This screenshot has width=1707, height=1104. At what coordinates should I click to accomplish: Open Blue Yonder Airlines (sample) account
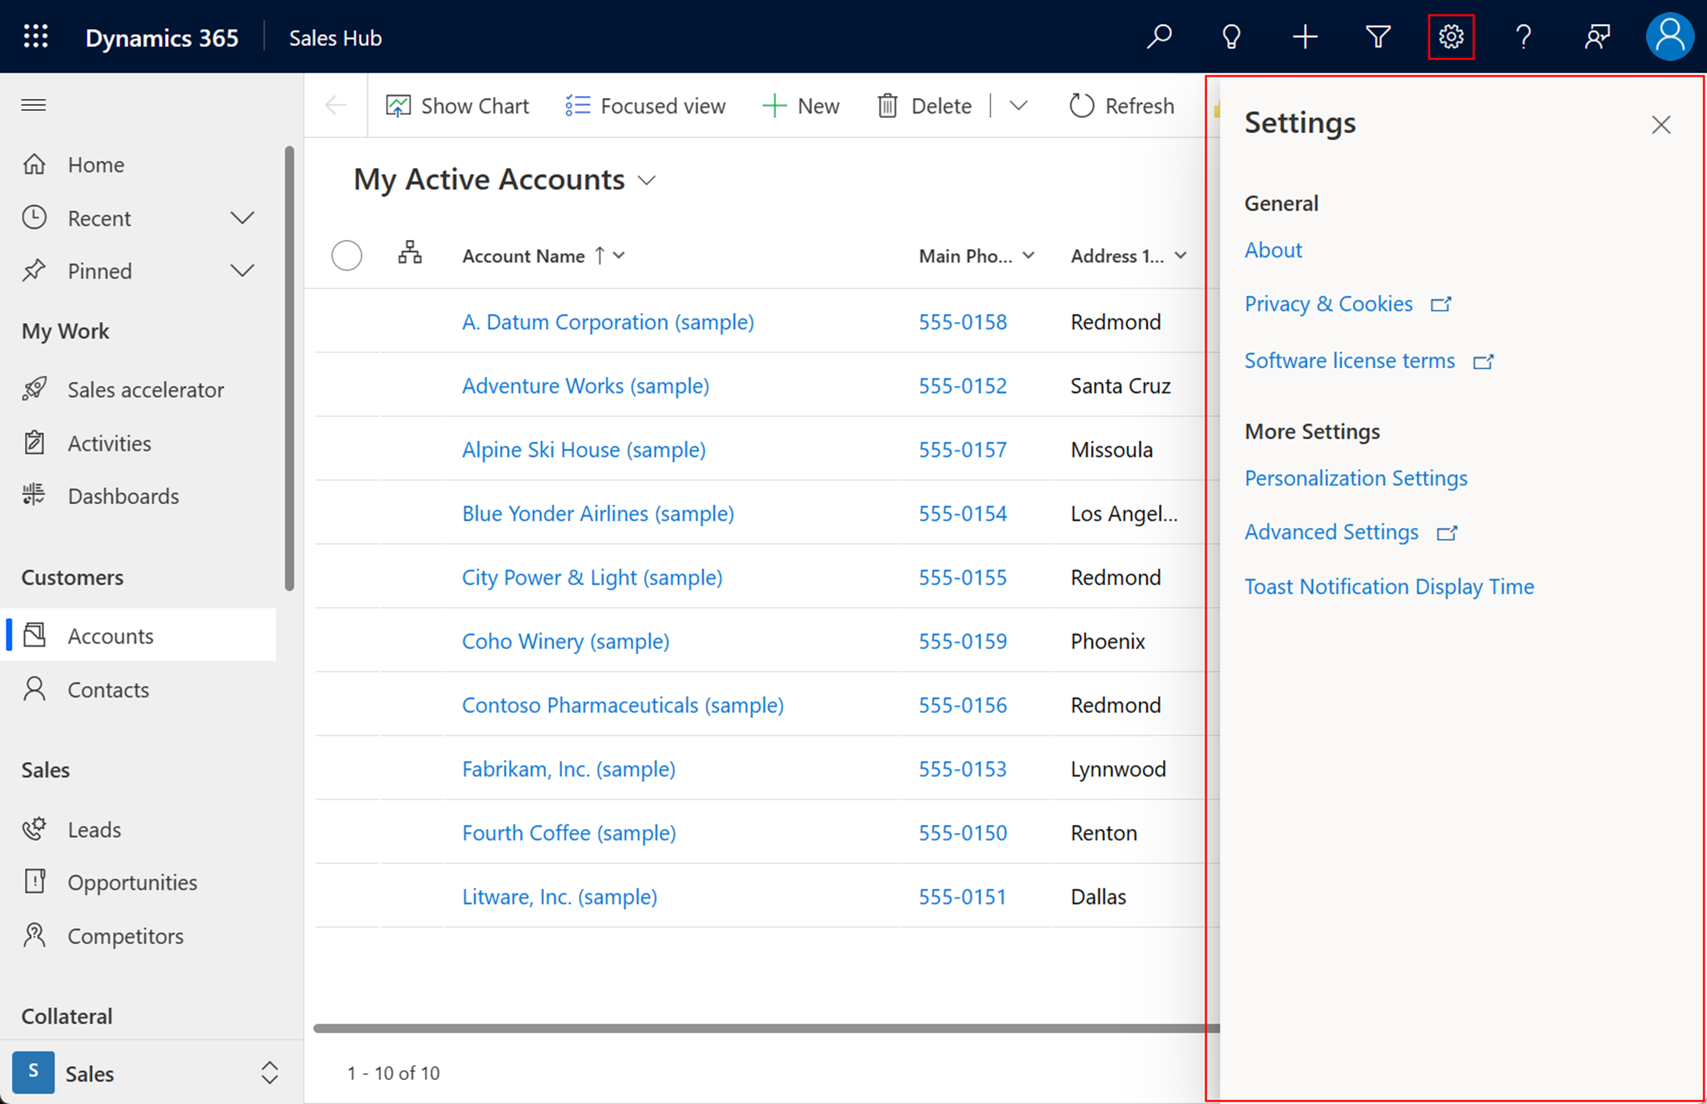click(598, 513)
